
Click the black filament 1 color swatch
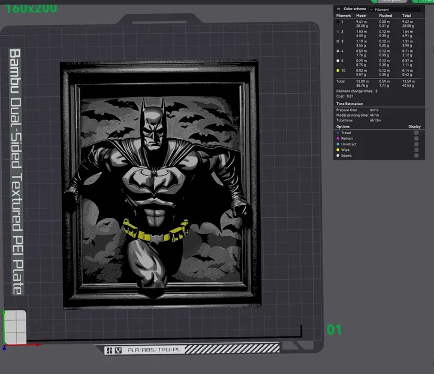tap(338, 22)
